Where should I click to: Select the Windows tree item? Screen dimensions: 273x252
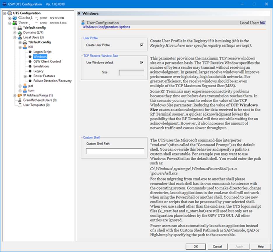pos(40,57)
